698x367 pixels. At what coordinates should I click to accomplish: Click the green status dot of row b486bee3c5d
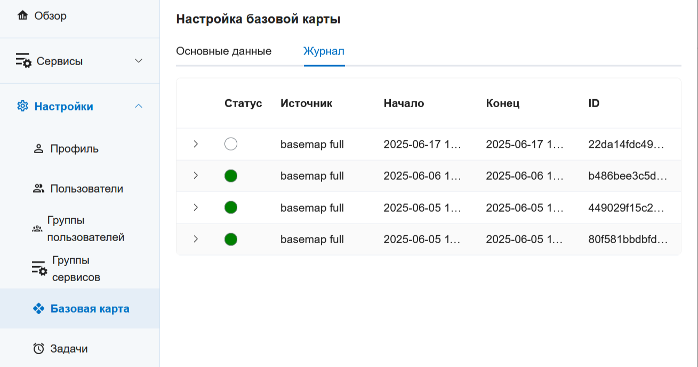click(231, 176)
